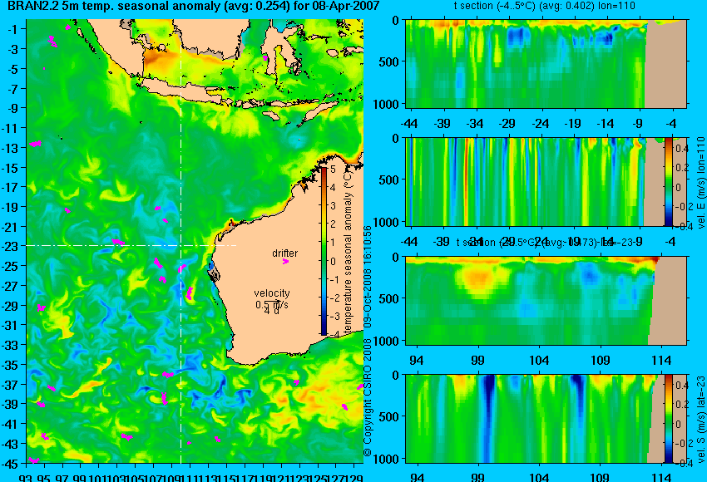Viewport: 707px width, 482px height.
Task: Click the drifter marker on the dashed -23 latitude line
Action: click(118, 243)
